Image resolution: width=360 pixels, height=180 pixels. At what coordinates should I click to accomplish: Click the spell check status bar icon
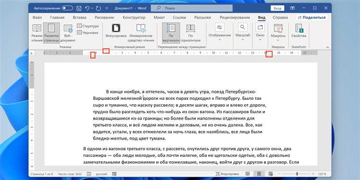(x=89, y=174)
